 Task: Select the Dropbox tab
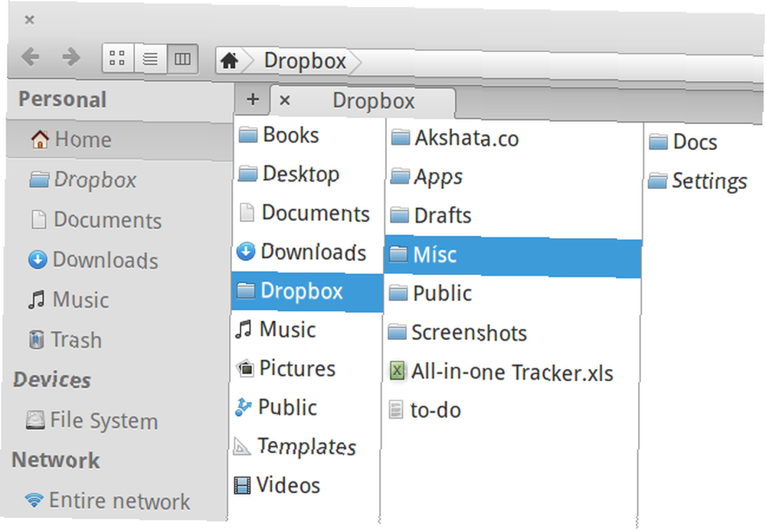point(363,102)
